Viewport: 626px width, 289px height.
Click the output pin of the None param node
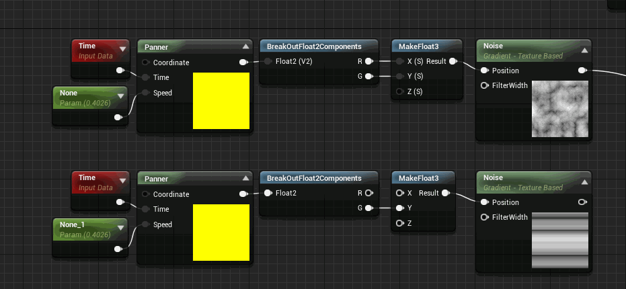coord(118,117)
